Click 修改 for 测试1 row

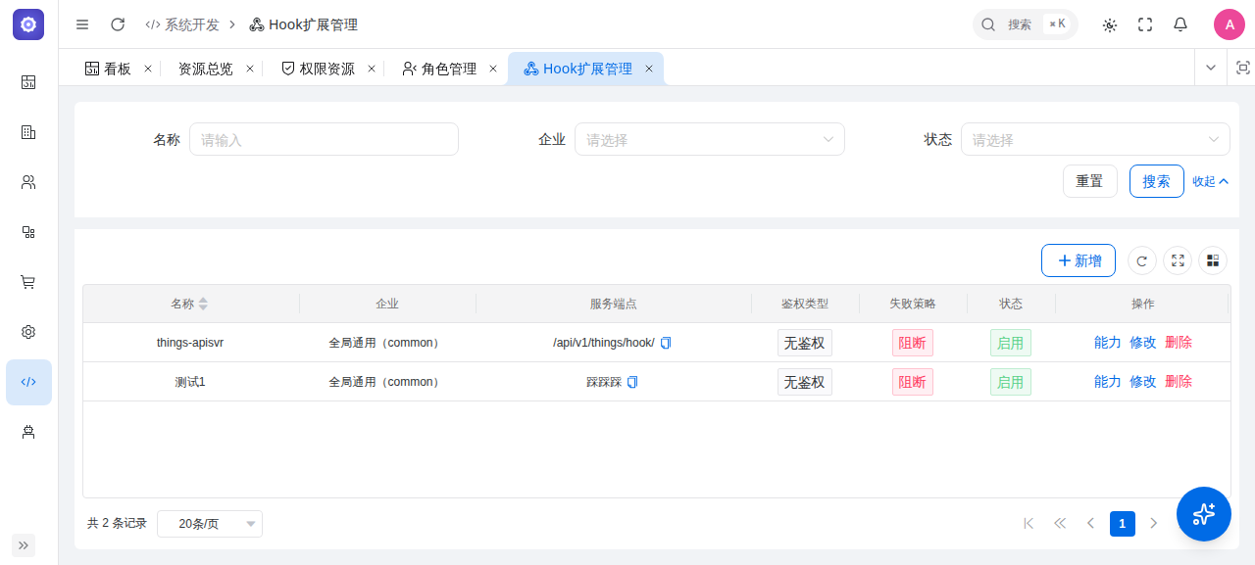[1143, 382]
